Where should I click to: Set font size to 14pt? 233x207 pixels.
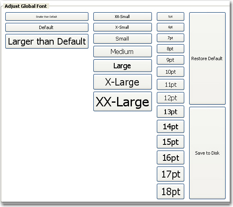point(170,126)
